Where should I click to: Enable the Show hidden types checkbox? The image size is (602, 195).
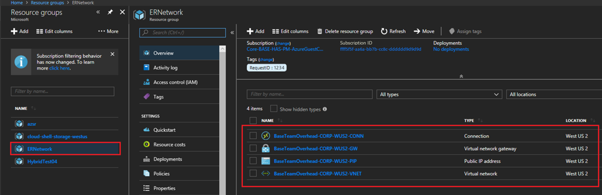tap(273, 109)
